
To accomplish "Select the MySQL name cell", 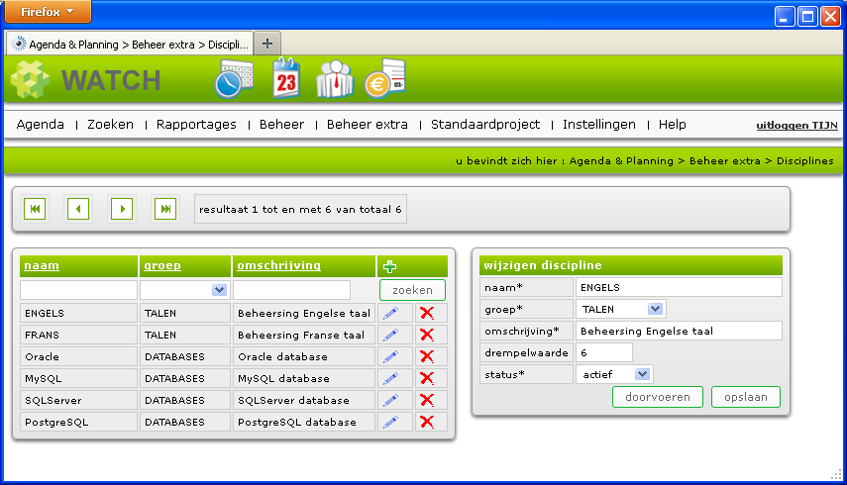I will [x=79, y=379].
